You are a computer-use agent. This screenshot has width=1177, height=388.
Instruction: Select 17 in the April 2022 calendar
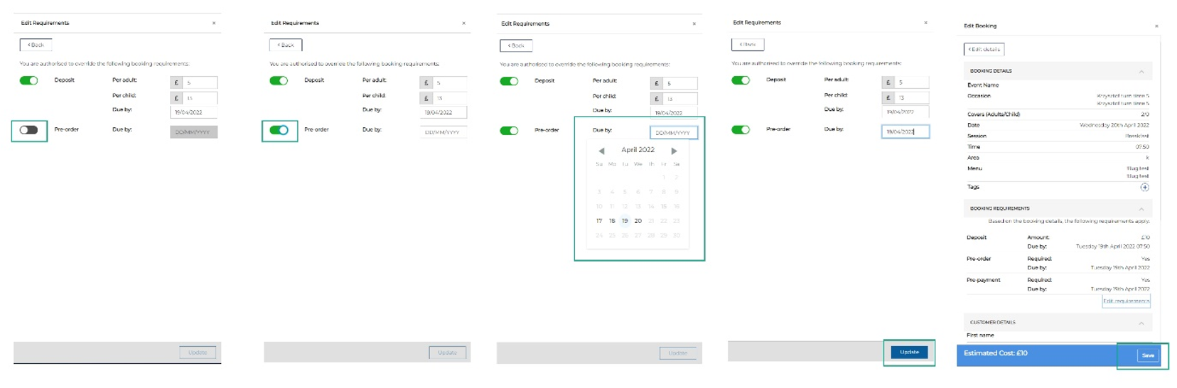click(x=599, y=221)
